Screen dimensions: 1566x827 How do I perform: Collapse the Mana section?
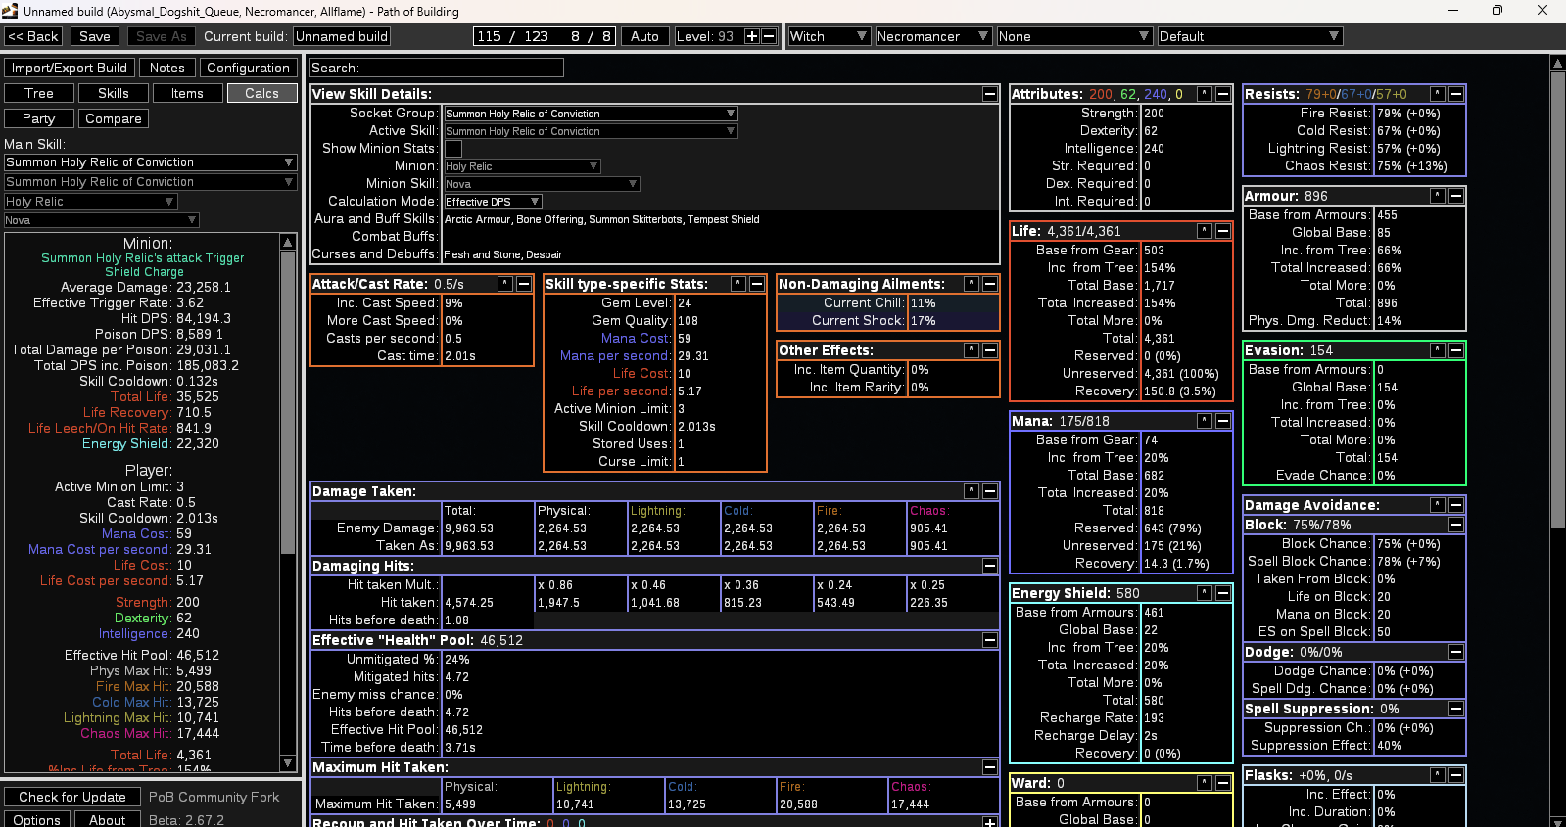[x=1223, y=421]
